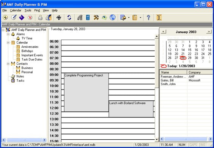This screenshot has width=214, height=148.
Task: Open dropdown arrow beside alarm note icon
Action: 129,17
